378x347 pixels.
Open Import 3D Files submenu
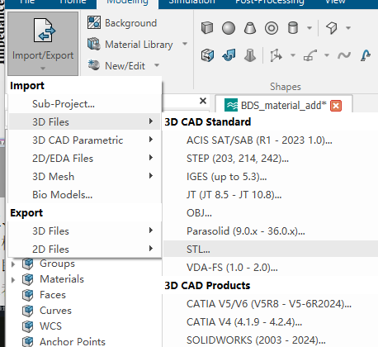coord(85,122)
